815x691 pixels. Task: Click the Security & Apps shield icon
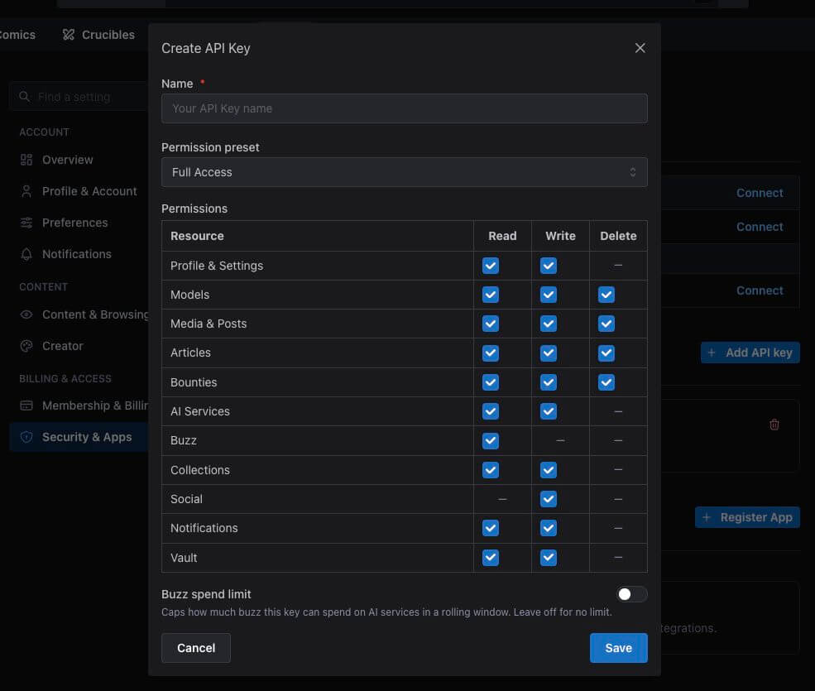tap(26, 437)
